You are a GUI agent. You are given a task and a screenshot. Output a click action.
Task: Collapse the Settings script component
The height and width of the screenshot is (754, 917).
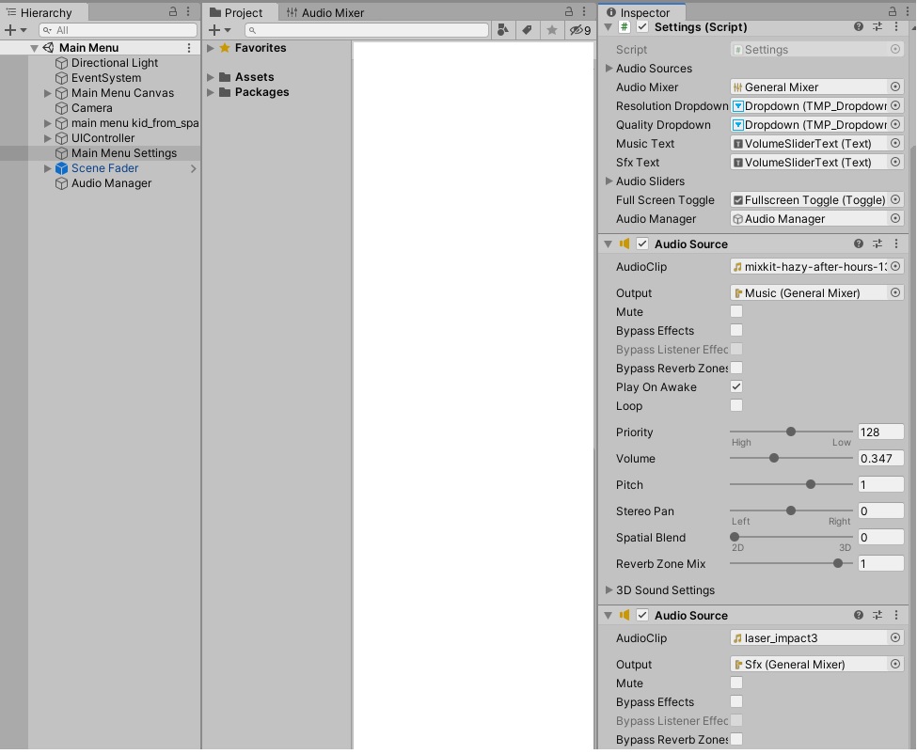(x=609, y=27)
